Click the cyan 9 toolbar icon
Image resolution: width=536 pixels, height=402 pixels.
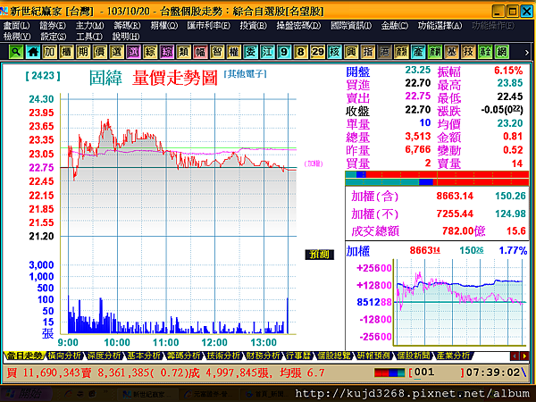(x=284, y=52)
